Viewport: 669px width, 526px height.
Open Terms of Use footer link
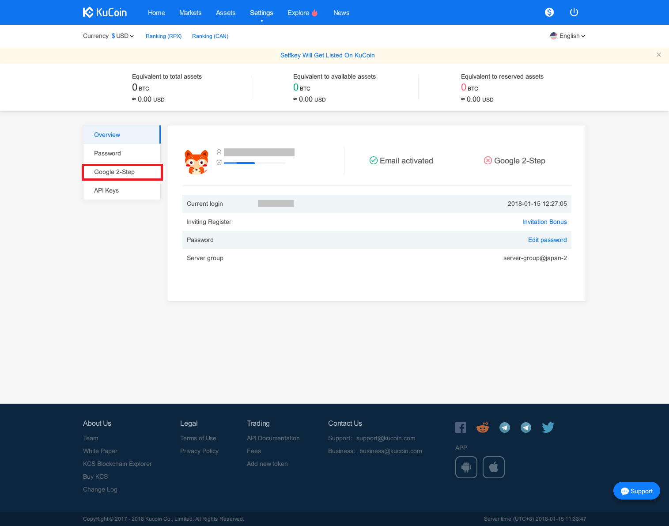[198, 438]
